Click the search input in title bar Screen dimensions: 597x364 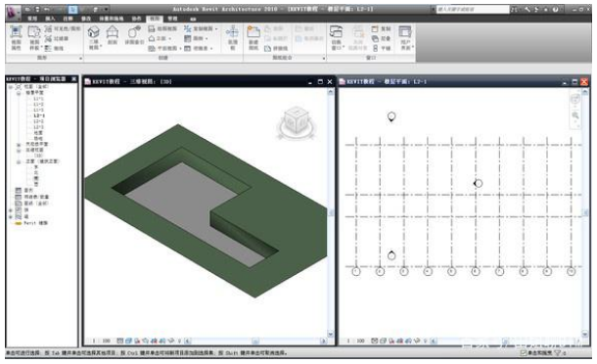[472, 9]
